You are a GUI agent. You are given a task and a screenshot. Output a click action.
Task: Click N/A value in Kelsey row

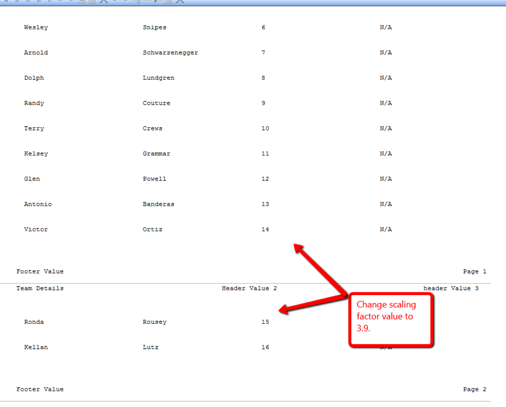(386, 154)
